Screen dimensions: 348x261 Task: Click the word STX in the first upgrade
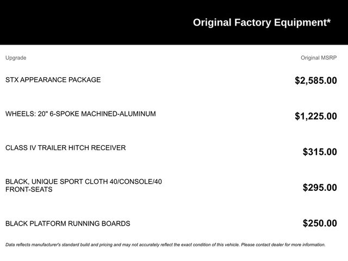tap(13, 80)
